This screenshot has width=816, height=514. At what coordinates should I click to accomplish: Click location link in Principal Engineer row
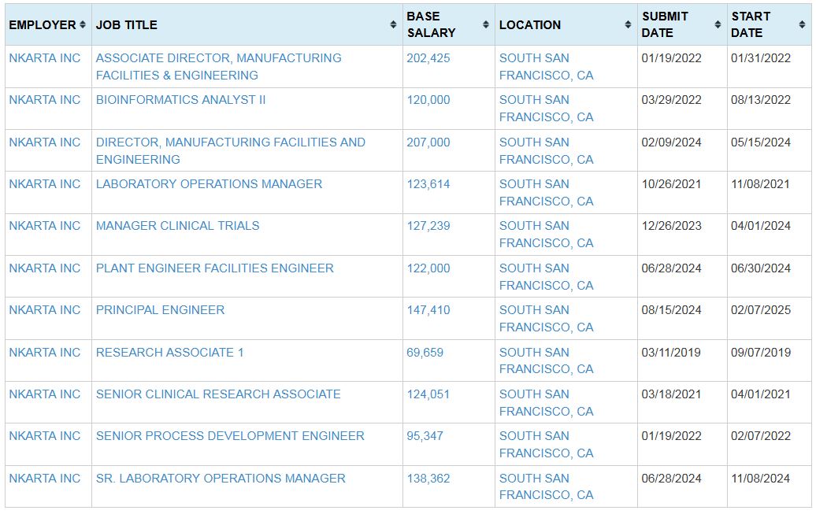click(547, 318)
